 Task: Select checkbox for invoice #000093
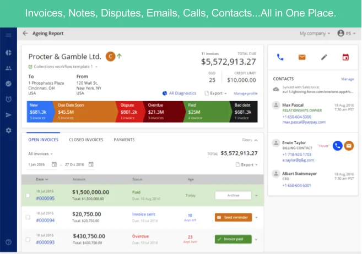[x=28, y=239]
